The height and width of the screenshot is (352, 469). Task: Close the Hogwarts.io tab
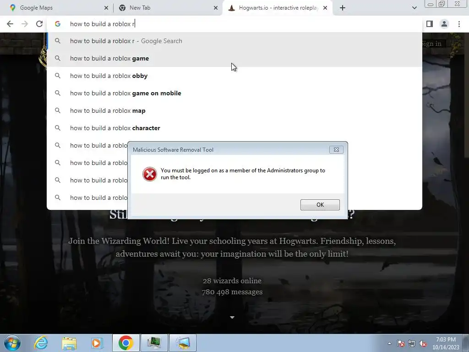click(325, 8)
